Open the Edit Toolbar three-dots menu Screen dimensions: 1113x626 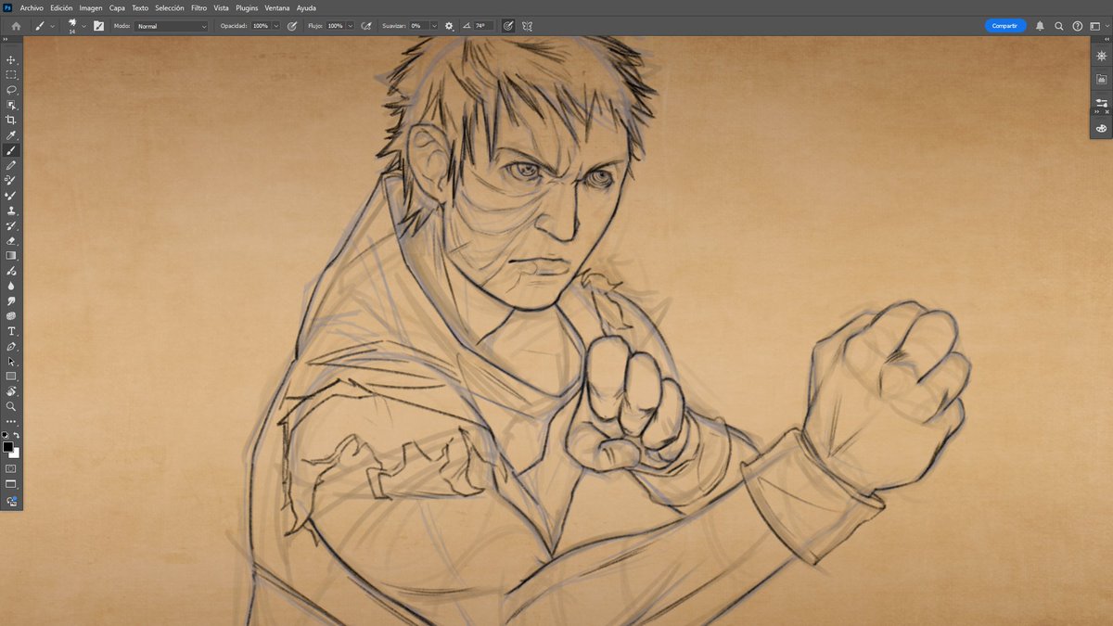click(11, 422)
